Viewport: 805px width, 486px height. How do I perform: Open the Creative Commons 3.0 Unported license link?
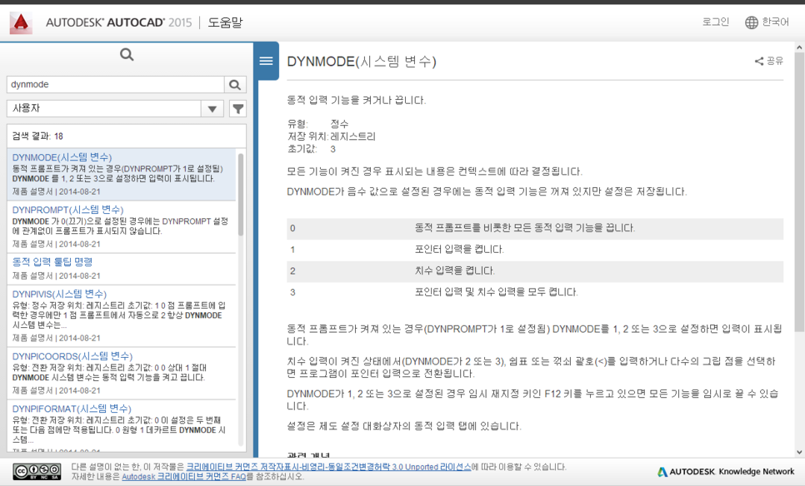(x=328, y=467)
